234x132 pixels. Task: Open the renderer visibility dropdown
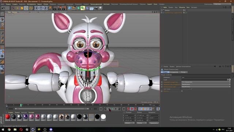pos(206,84)
